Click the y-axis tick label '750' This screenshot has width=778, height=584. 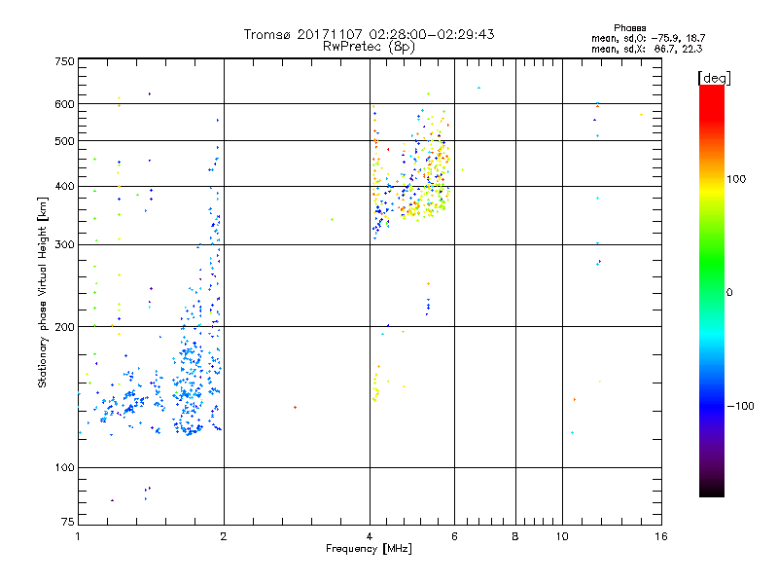(64, 61)
